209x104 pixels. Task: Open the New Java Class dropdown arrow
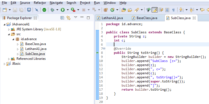tap(117, 10)
